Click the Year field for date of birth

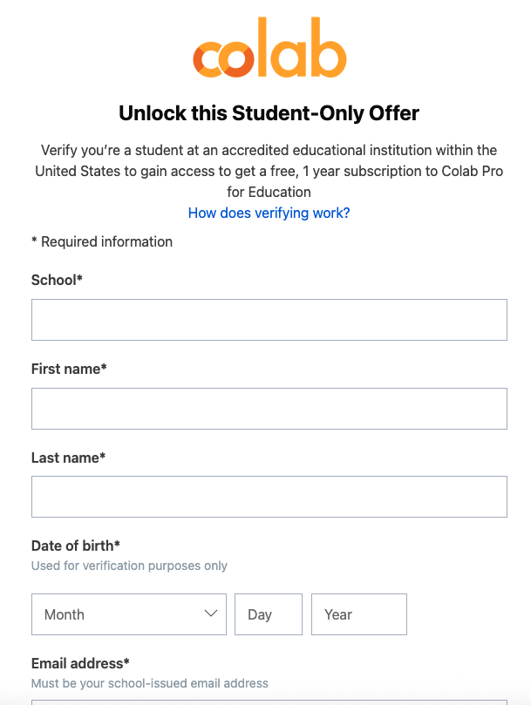pyautogui.click(x=358, y=614)
